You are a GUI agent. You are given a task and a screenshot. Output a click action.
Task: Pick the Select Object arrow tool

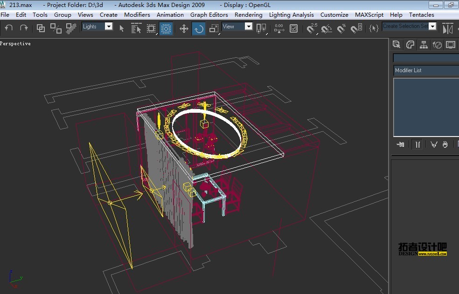pos(121,28)
